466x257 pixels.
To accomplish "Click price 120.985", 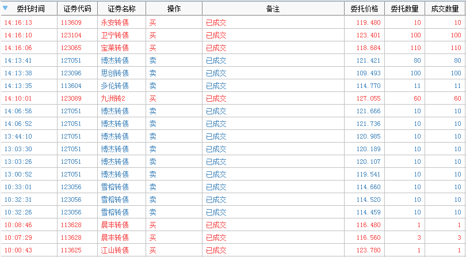I will click(x=369, y=136).
